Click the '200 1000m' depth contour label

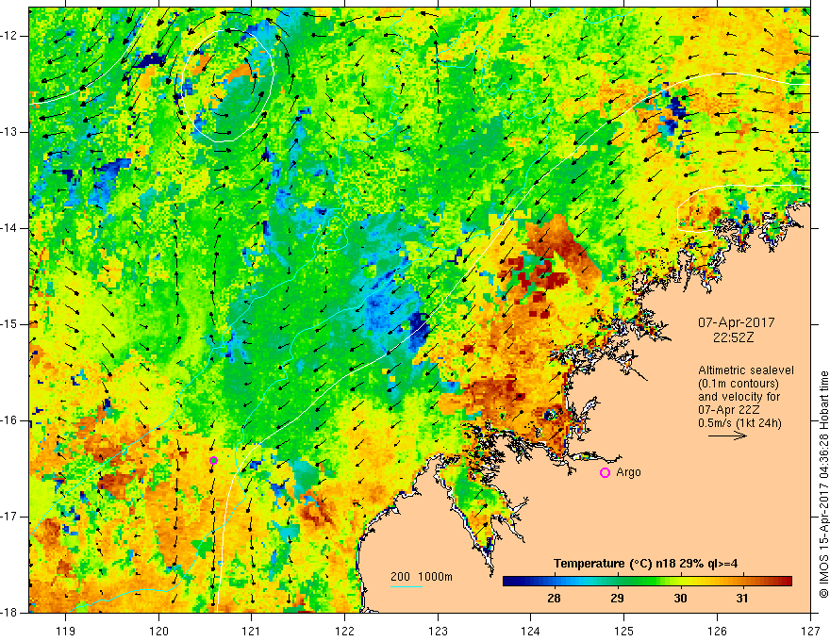click(x=422, y=577)
